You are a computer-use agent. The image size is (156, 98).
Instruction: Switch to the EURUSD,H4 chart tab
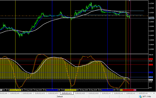click(x=143, y=93)
